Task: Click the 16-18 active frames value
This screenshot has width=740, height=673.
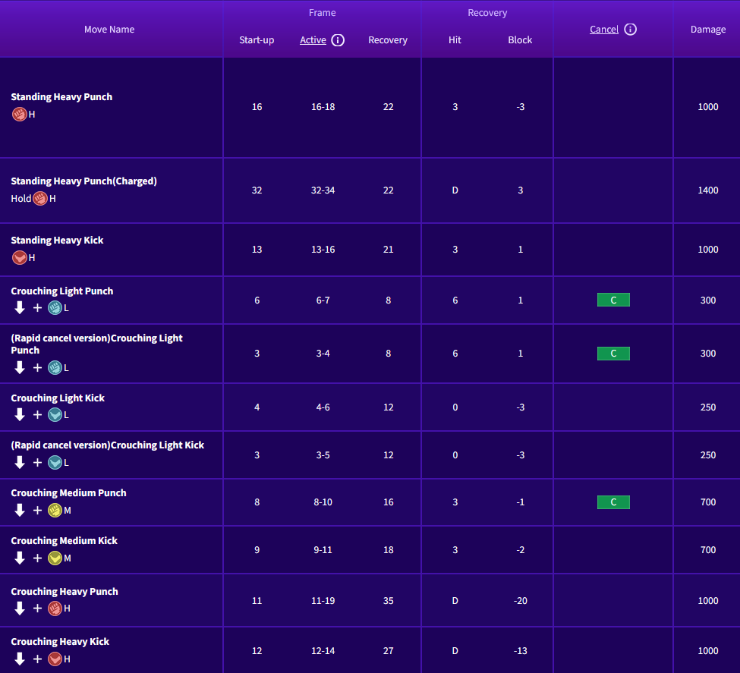Action: 323,107
